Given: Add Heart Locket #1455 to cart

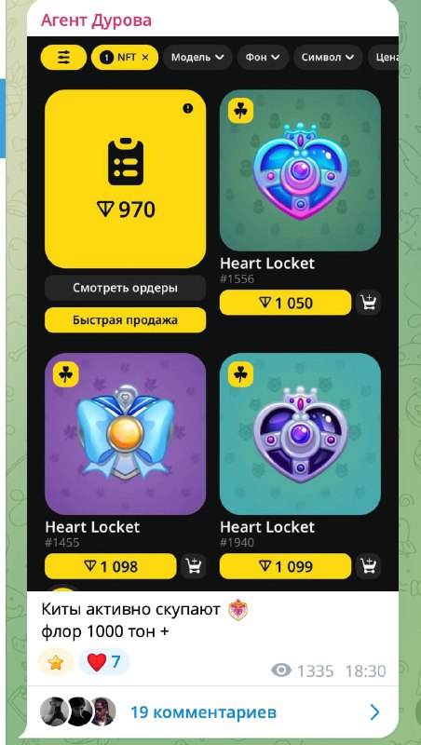Looking at the screenshot, I should coord(194,566).
